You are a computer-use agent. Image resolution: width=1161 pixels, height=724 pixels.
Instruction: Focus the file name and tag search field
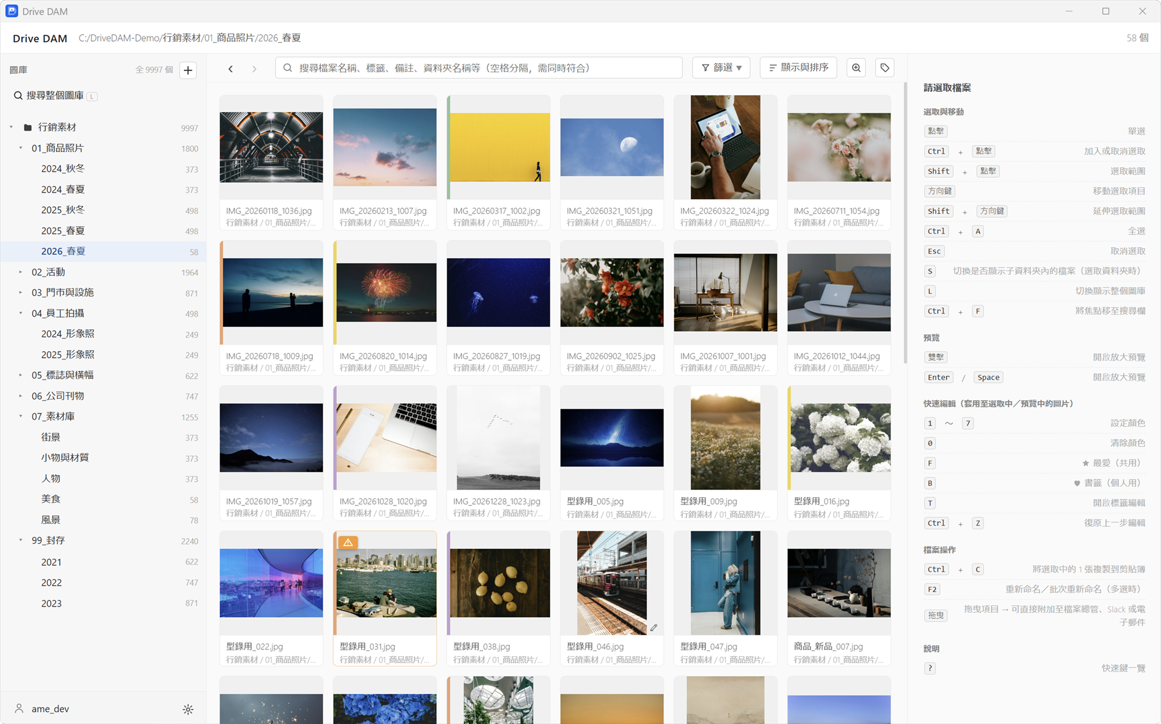point(479,68)
